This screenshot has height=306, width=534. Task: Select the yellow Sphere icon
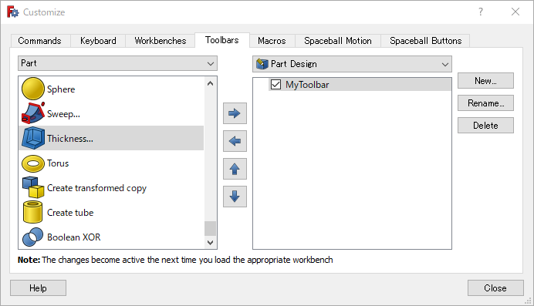(33, 89)
